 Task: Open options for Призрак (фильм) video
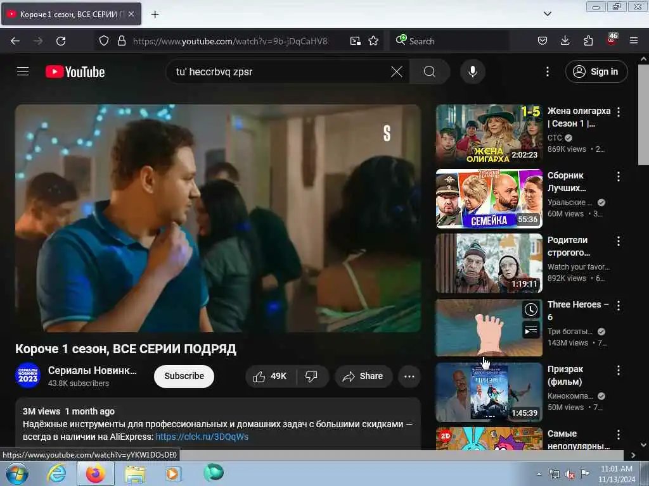(619, 370)
